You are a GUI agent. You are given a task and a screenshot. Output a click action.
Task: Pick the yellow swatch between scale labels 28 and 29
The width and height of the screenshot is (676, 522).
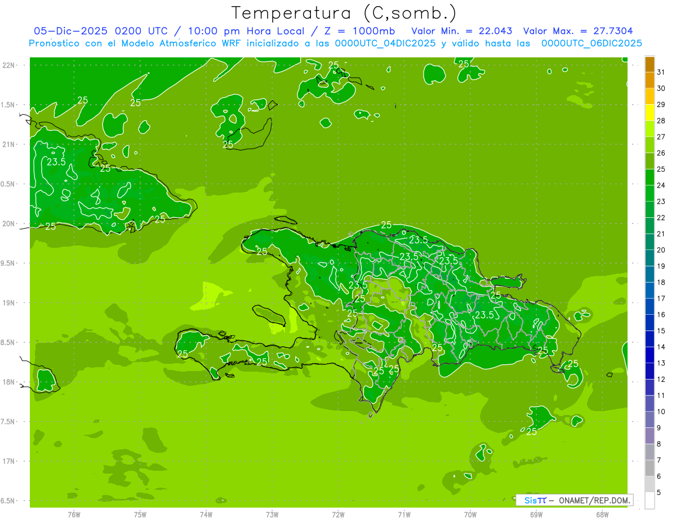tap(650, 113)
